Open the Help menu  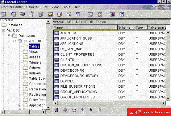77,7
